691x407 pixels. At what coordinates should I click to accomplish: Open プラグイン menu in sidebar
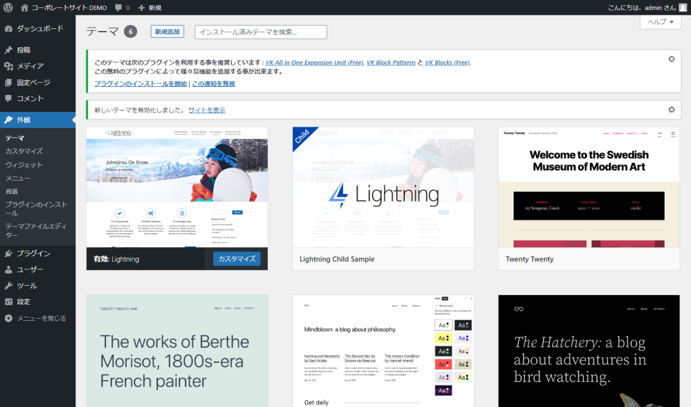tap(33, 253)
